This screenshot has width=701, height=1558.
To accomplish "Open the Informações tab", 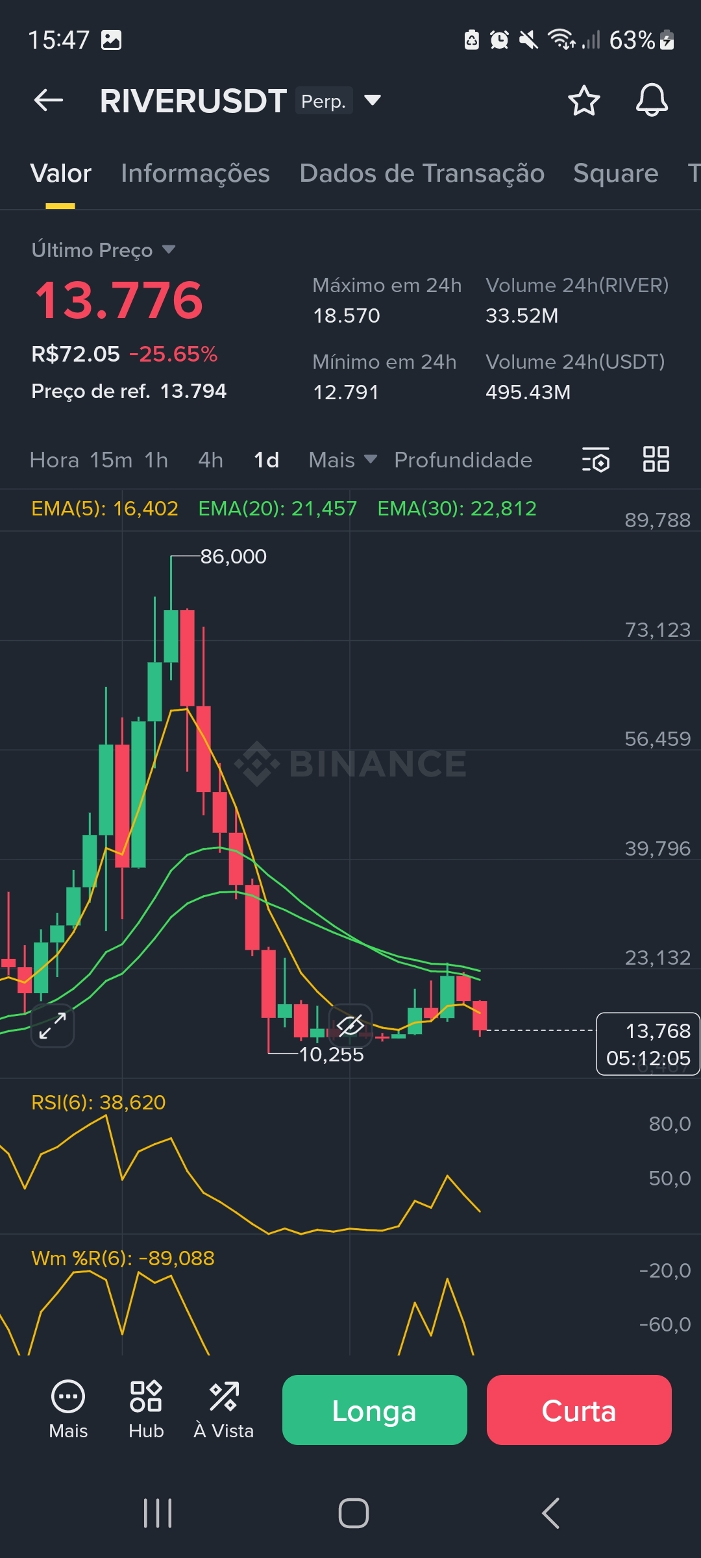I will (195, 173).
